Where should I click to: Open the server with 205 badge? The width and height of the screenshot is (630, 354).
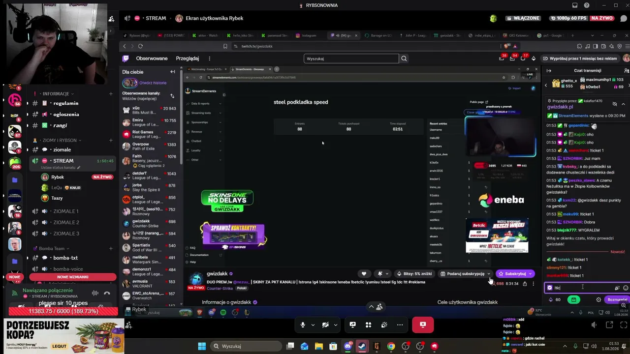(x=15, y=162)
